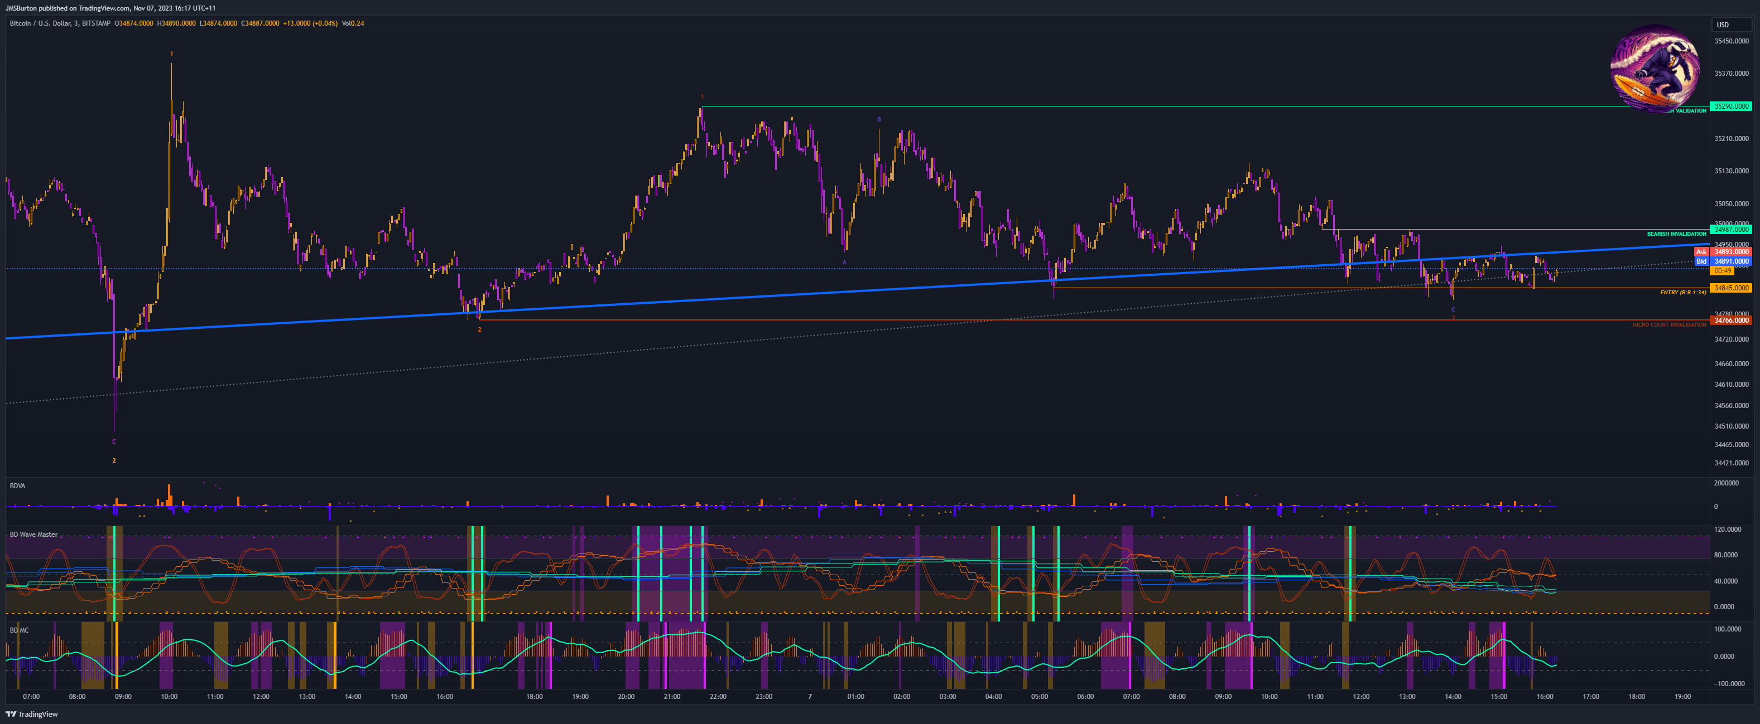Click the 34720.0000 price axis label
The height and width of the screenshot is (724, 1760).
pyautogui.click(x=1732, y=339)
